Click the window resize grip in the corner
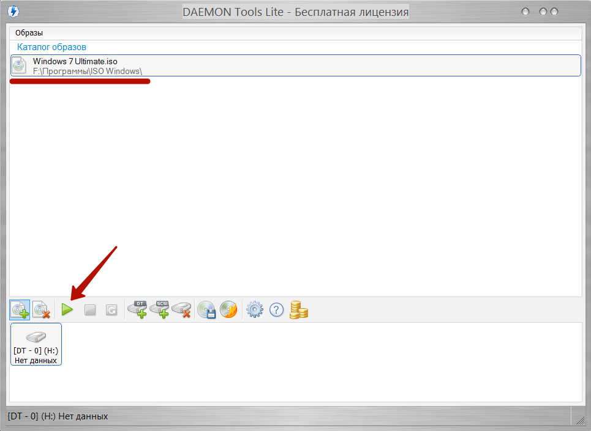Image resolution: width=591 pixels, height=431 pixels. [579, 419]
